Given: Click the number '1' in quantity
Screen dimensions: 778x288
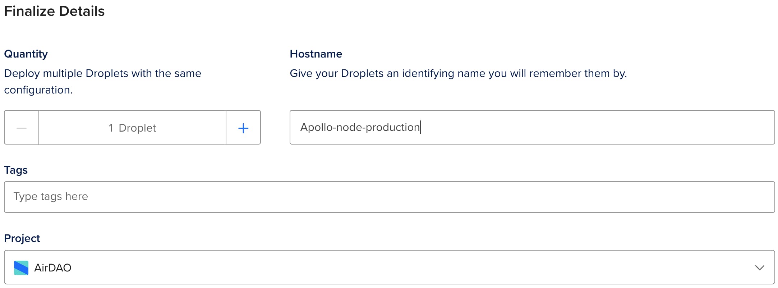Looking at the screenshot, I should 111,128.
